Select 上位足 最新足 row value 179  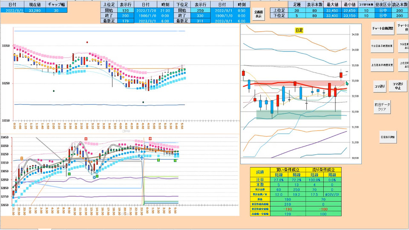pos(125,21)
